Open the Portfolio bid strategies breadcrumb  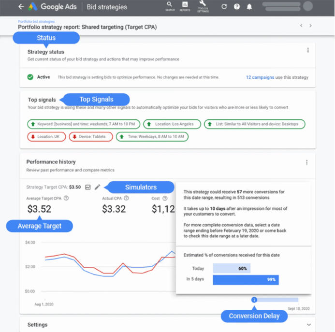(x=36, y=21)
